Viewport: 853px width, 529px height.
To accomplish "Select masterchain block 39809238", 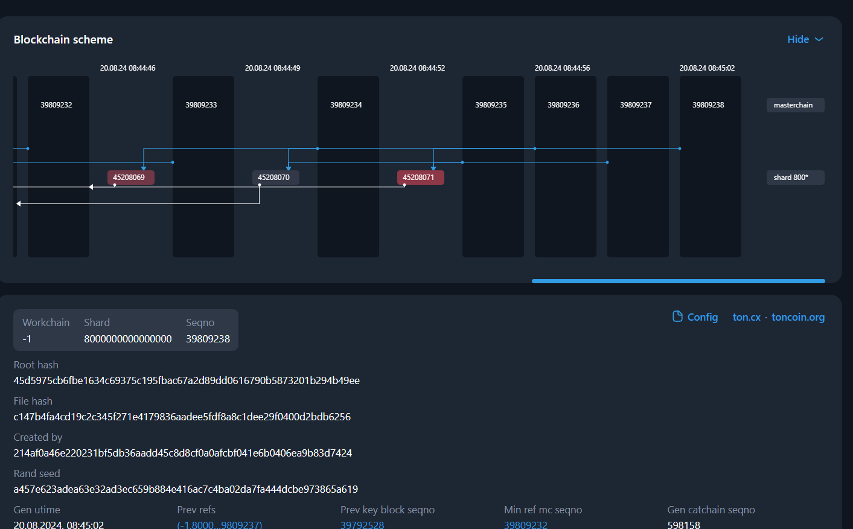I will [x=711, y=167].
